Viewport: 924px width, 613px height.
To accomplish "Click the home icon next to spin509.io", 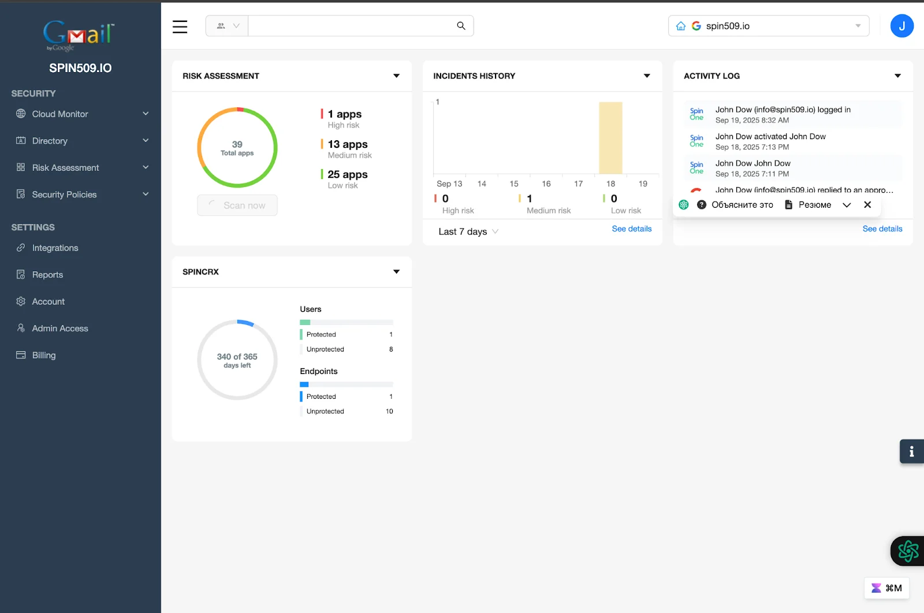I will coord(680,25).
